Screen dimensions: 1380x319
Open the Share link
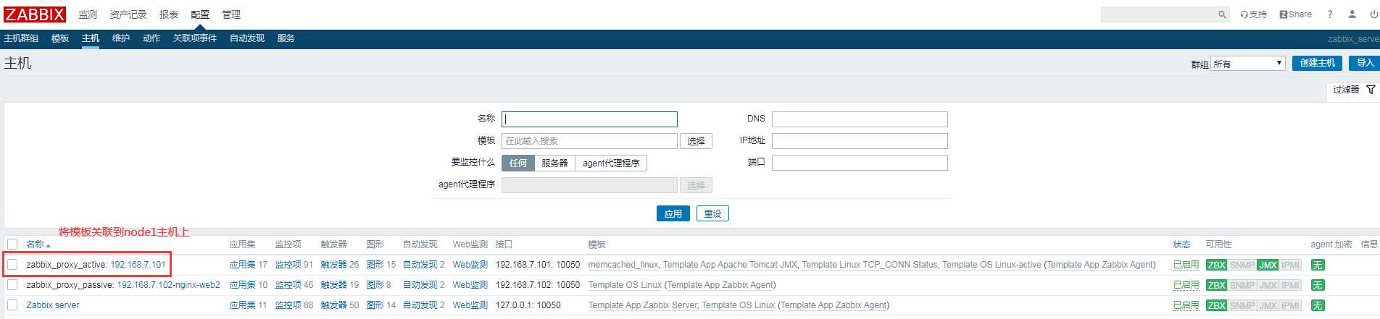pyautogui.click(x=1295, y=14)
